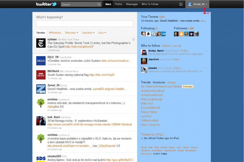
Task: Open Who To Follow in top menu
Action: point(150,4)
